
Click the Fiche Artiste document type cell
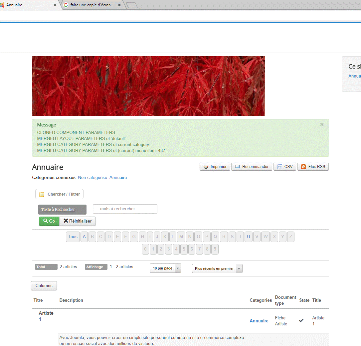click(x=281, y=321)
